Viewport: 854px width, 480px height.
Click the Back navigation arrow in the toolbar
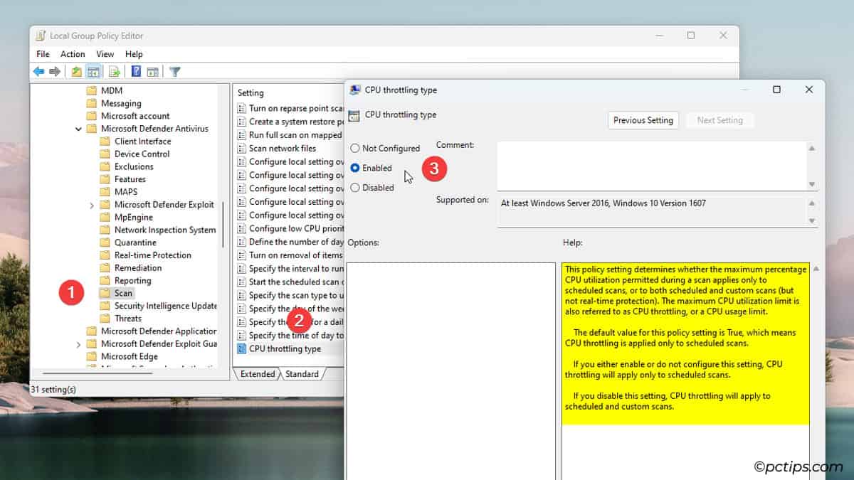tap(39, 71)
